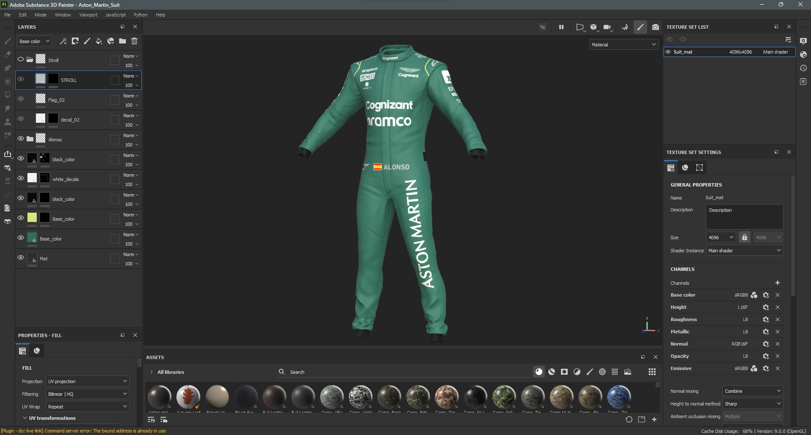
Task: Add a new paint layer
Action: click(x=87, y=41)
